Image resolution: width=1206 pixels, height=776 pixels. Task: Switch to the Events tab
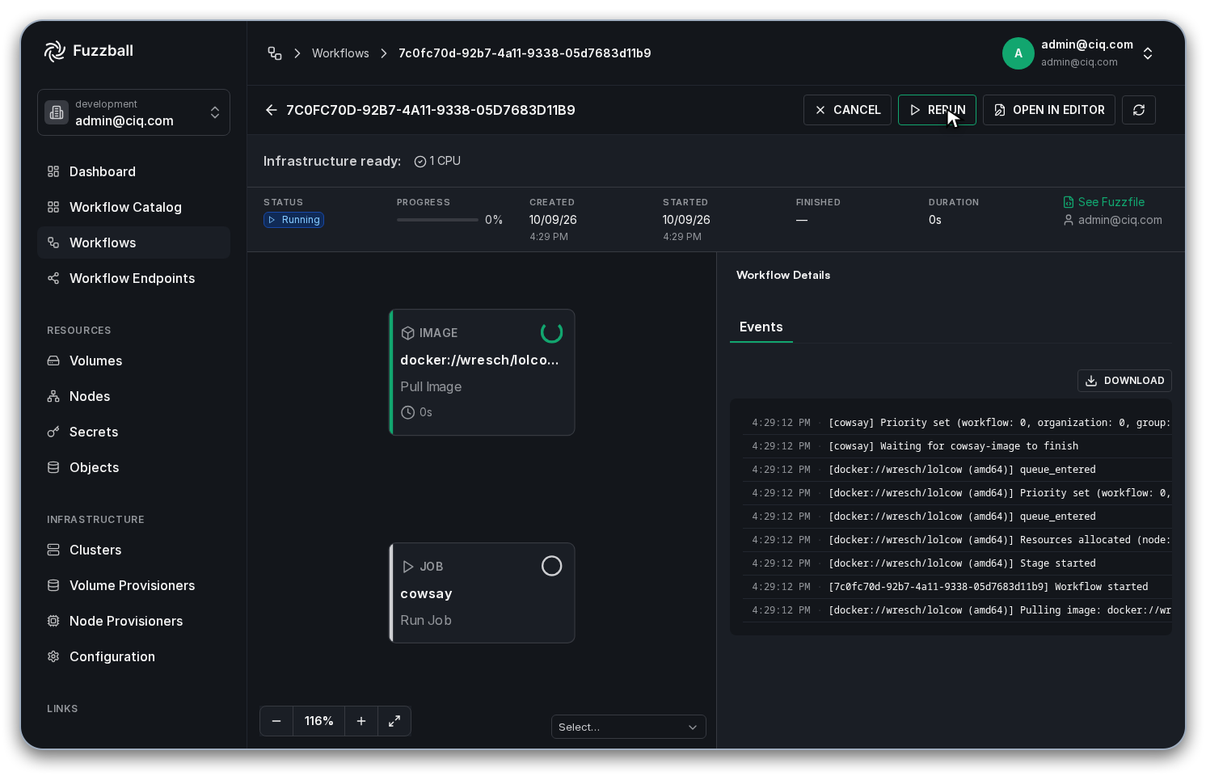click(x=761, y=327)
